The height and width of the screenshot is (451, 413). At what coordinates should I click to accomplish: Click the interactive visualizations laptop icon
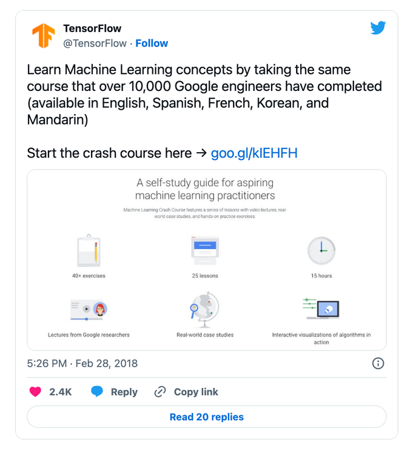[321, 309]
